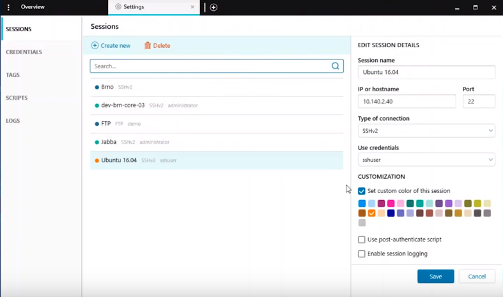Click the Ubuntu 16.04 orange dot
Screen dimensions: 503x297
click(97, 160)
